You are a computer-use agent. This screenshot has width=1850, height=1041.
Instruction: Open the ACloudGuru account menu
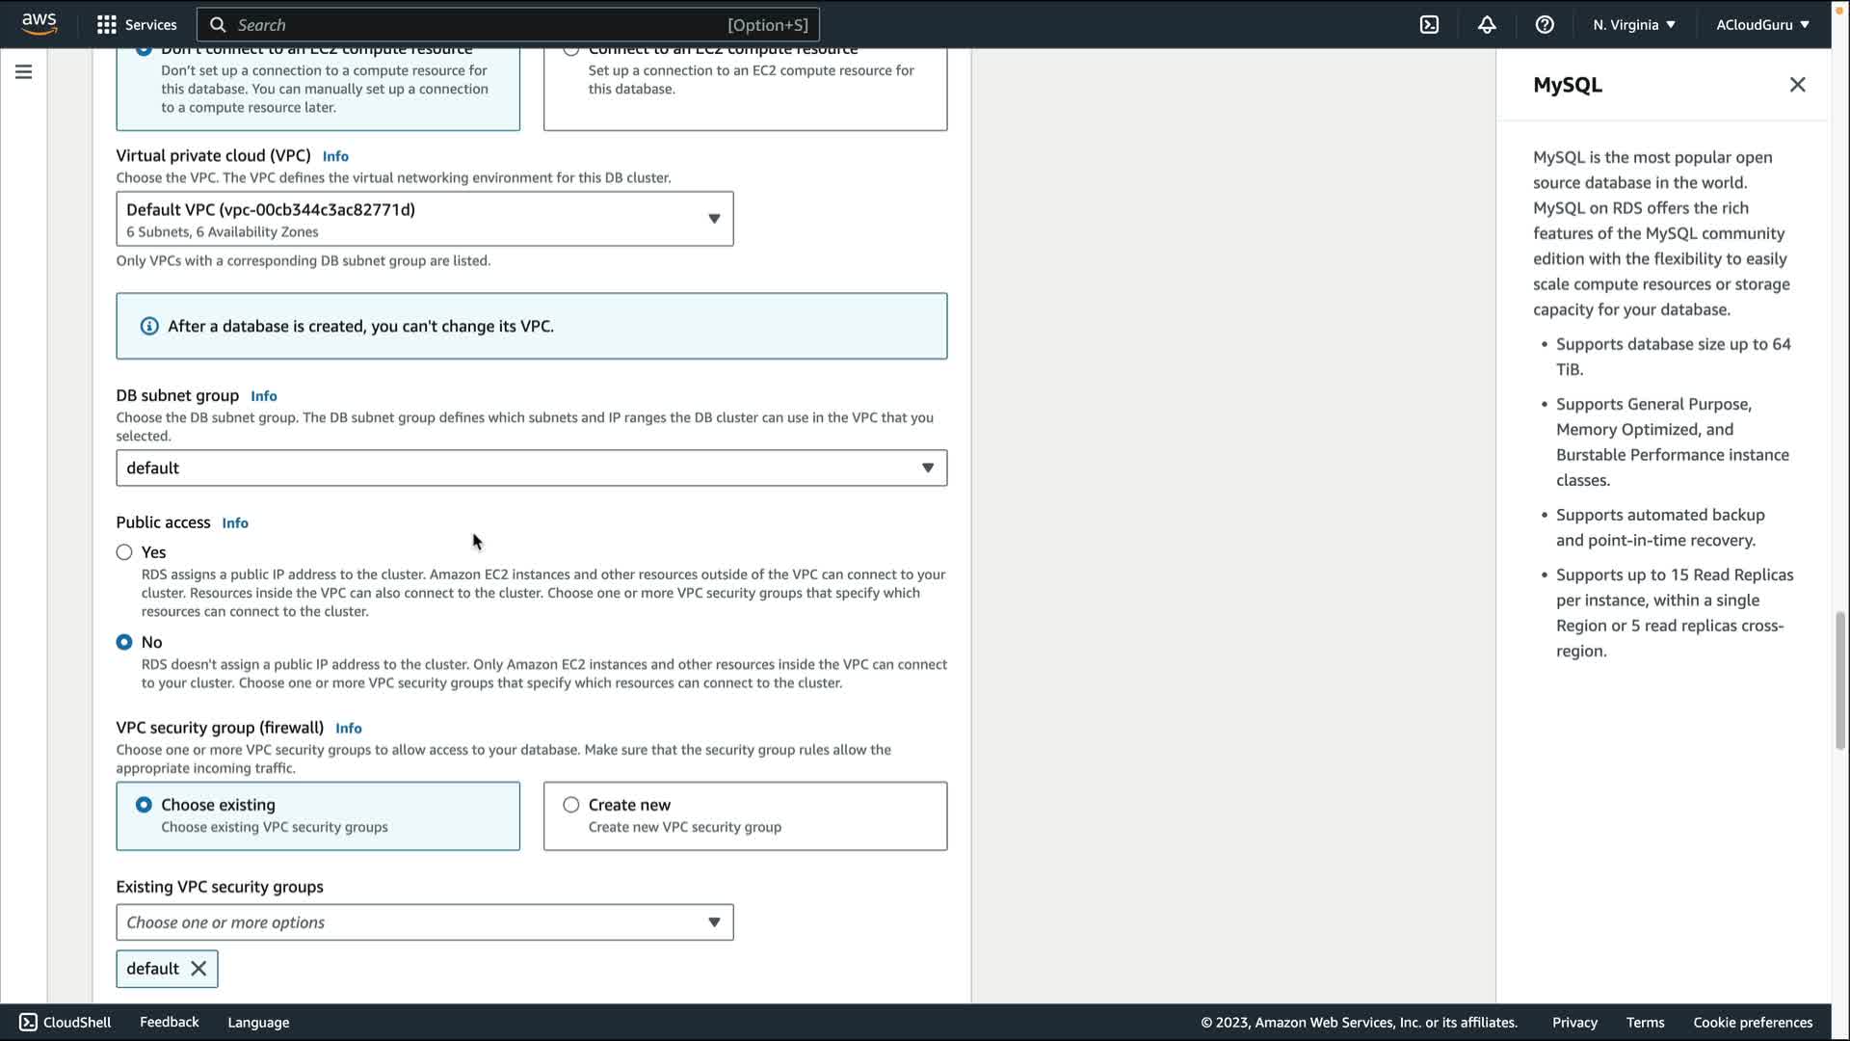click(x=1761, y=25)
